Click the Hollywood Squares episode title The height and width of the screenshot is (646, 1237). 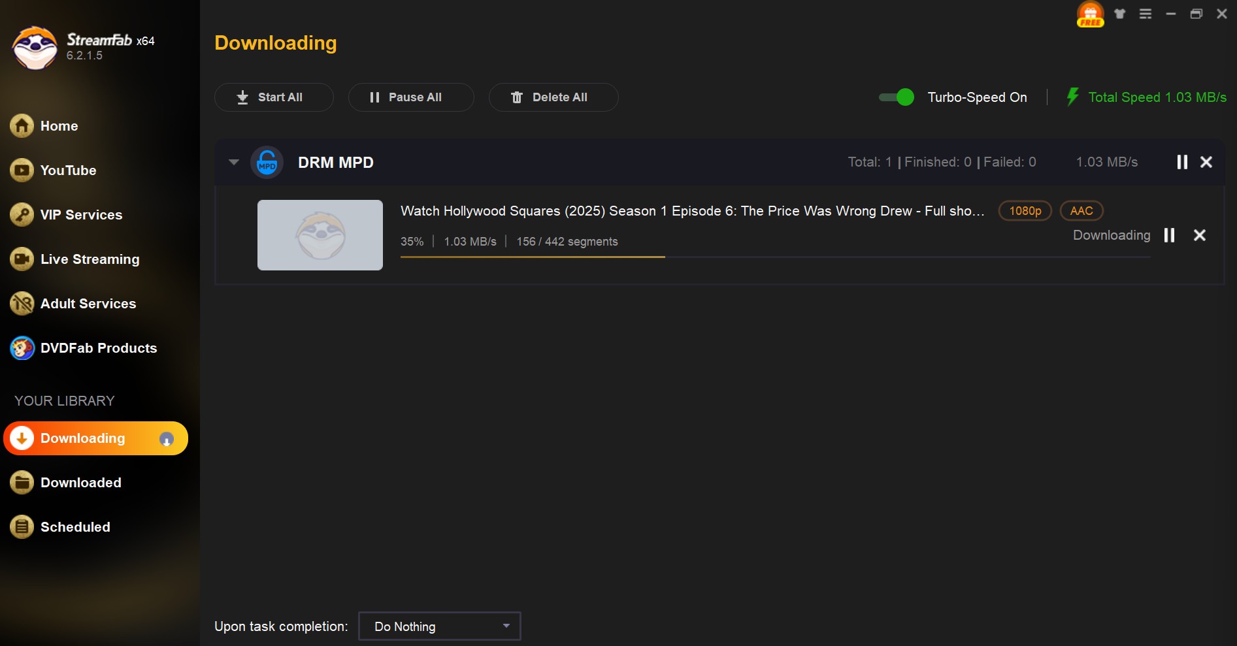click(693, 211)
